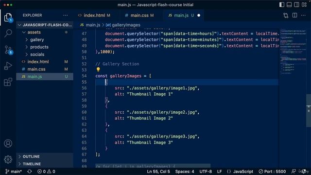Click Ln 55, Col 5 in status bar

tap(158, 172)
